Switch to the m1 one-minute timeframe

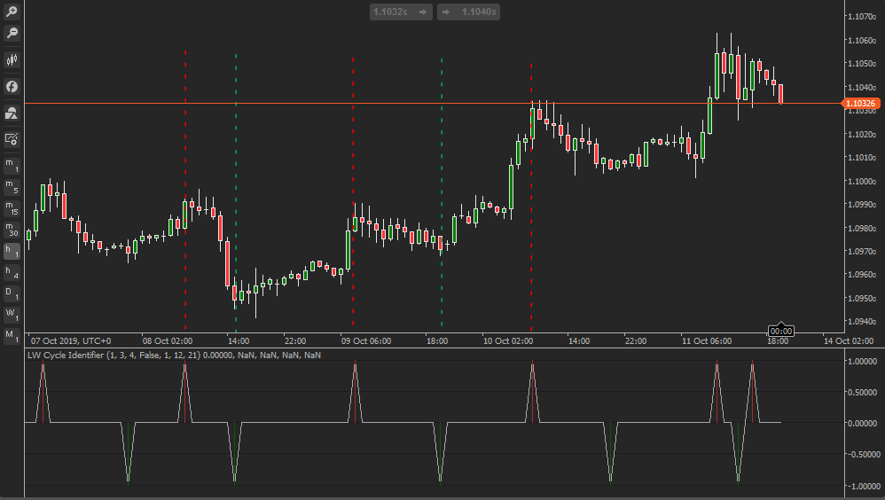point(12,165)
